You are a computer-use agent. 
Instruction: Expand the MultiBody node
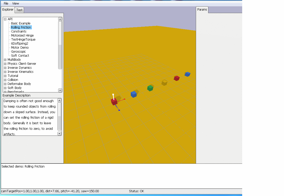point(5,60)
